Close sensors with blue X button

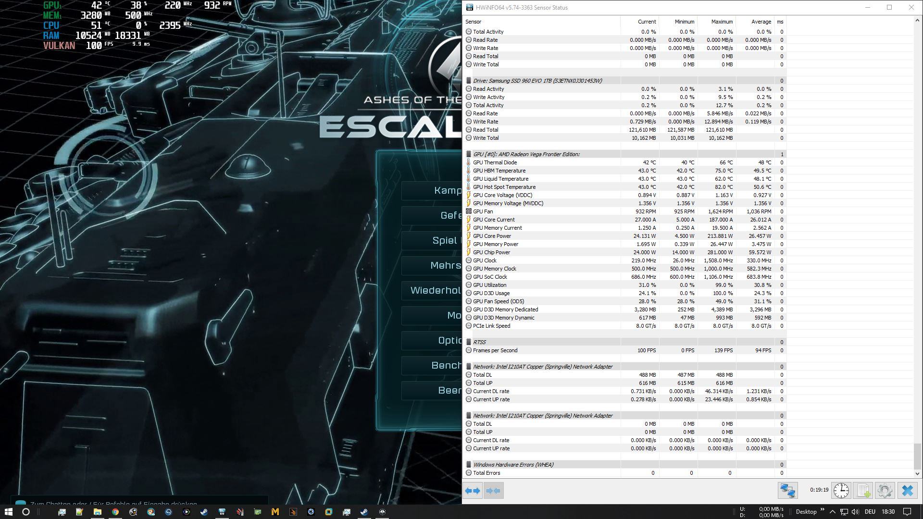tap(907, 491)
